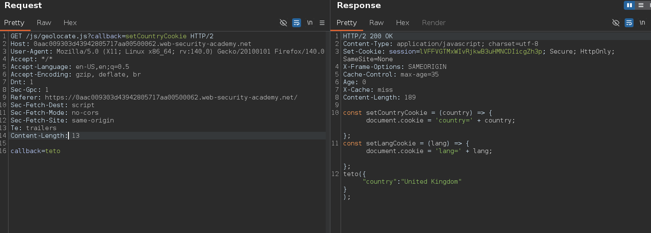Switch to the Response Hex tab

click(403, 23)
